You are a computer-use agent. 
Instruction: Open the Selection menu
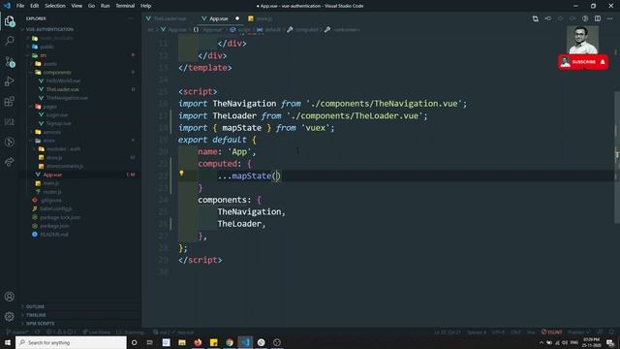(55, 6)
